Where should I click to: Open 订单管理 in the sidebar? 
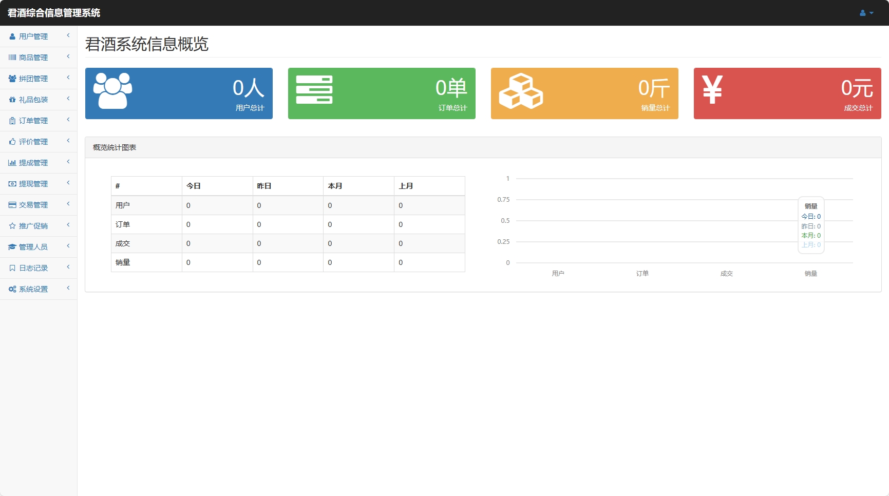click(x=39, y=121)
